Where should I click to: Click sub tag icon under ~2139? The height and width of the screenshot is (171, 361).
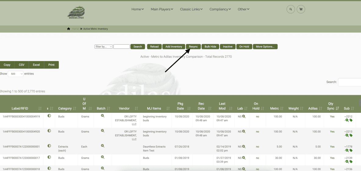(x=351, y=162)
